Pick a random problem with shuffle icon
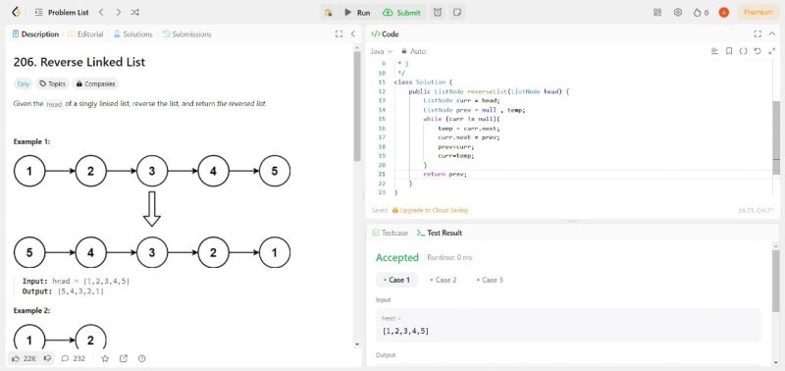 pyautogui.click(x=135, y=13)
